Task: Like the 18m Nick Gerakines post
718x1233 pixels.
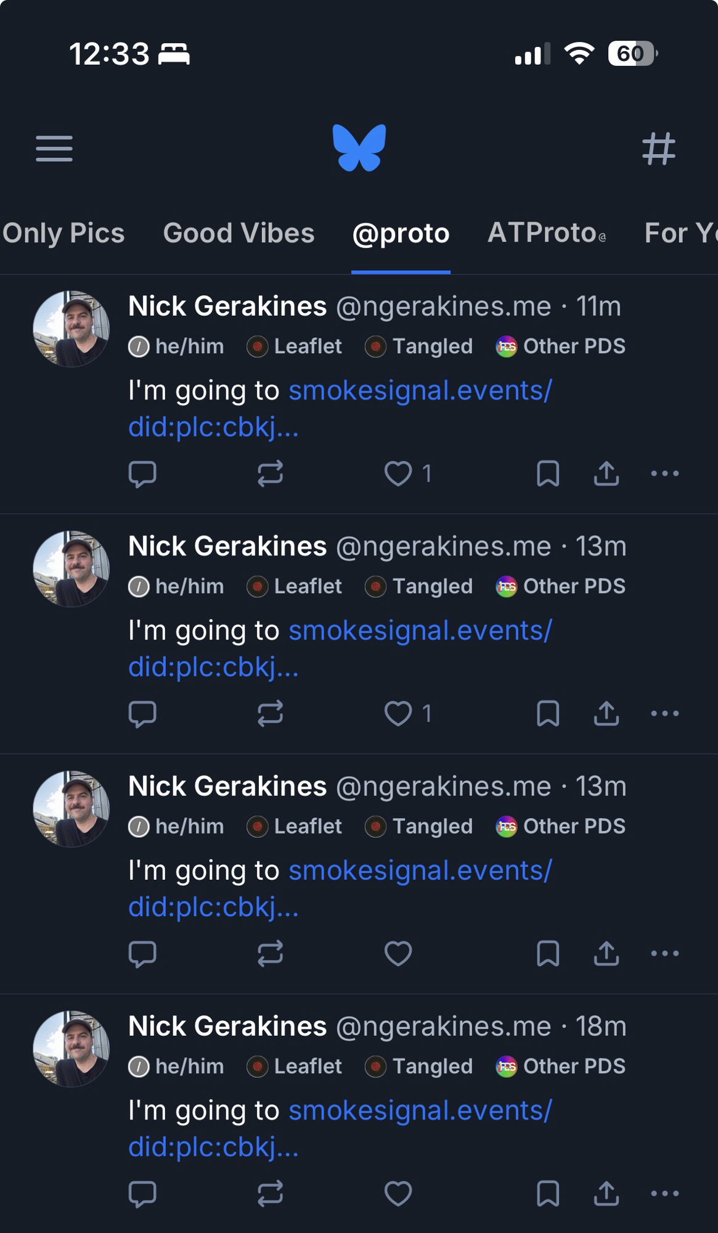Action: pyautogui.click(x=398, y=1194)
